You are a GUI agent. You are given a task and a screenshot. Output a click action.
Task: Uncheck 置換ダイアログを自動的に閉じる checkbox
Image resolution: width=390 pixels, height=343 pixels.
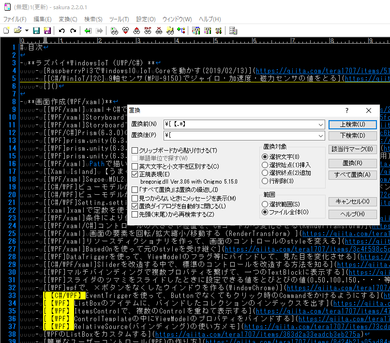(x=135, y=206)
